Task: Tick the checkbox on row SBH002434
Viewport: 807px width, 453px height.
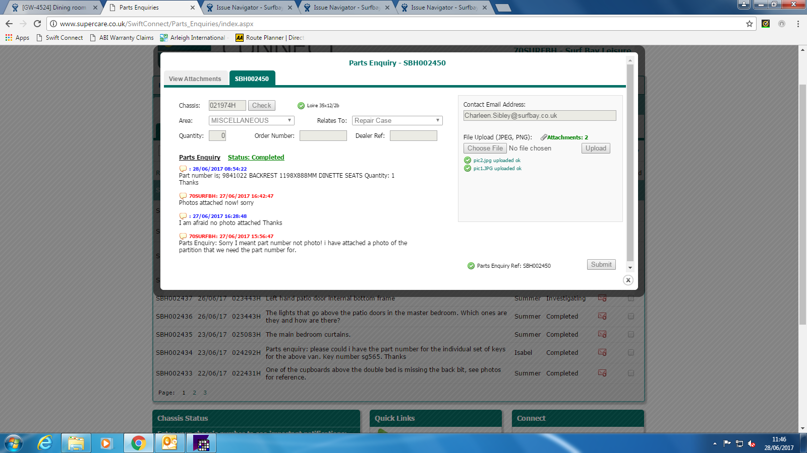Action: 631,352
